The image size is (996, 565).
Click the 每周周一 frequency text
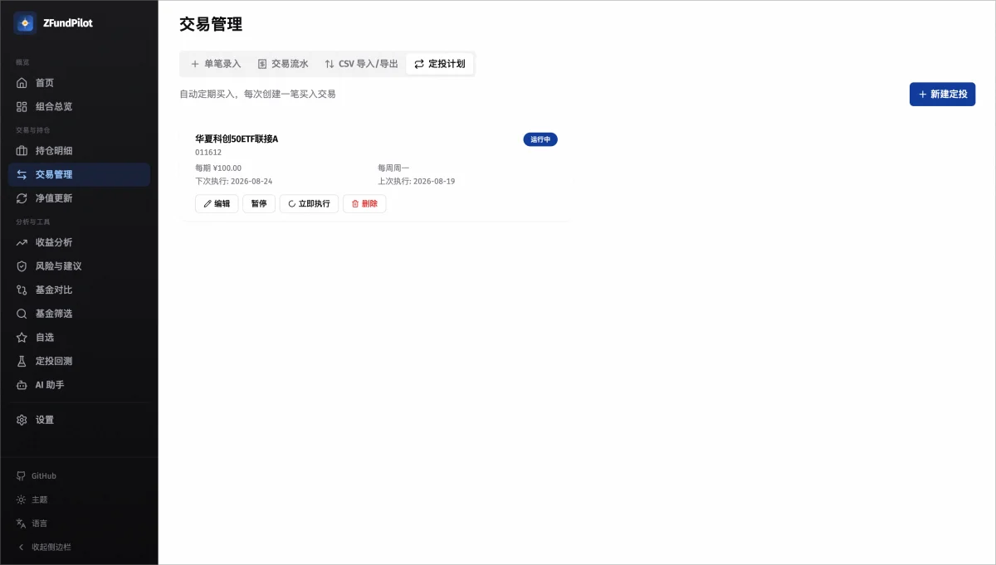tap(393, 168)
